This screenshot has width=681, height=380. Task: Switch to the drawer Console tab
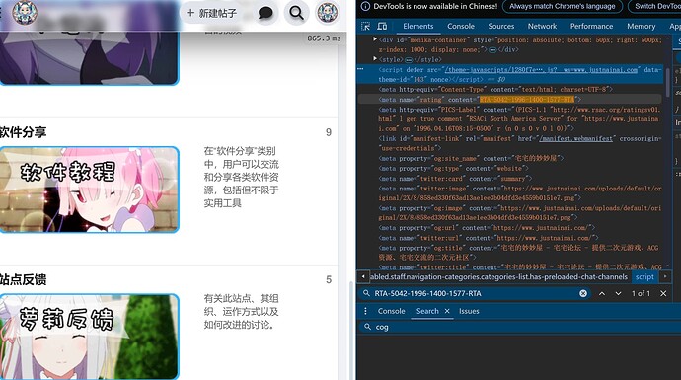pyautogui.click(x=391, y=311)
